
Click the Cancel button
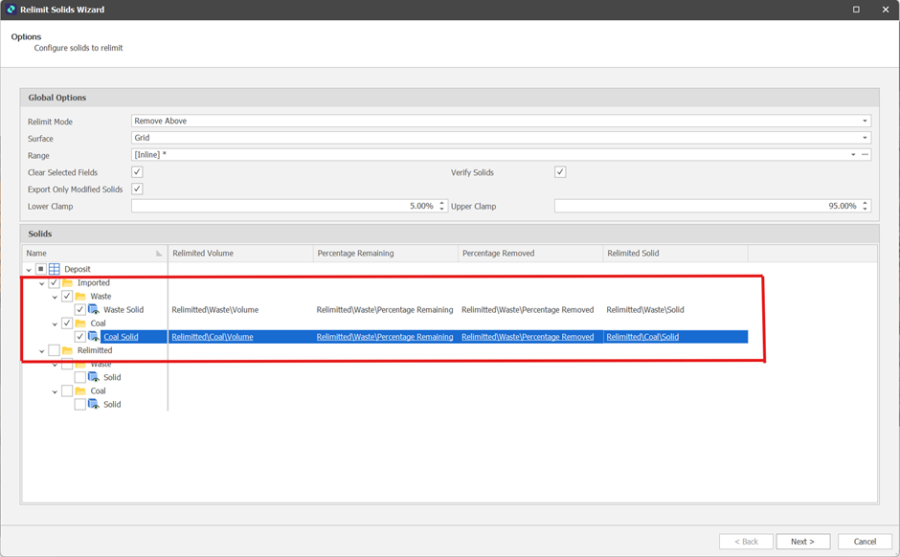[x=865, y=542]
